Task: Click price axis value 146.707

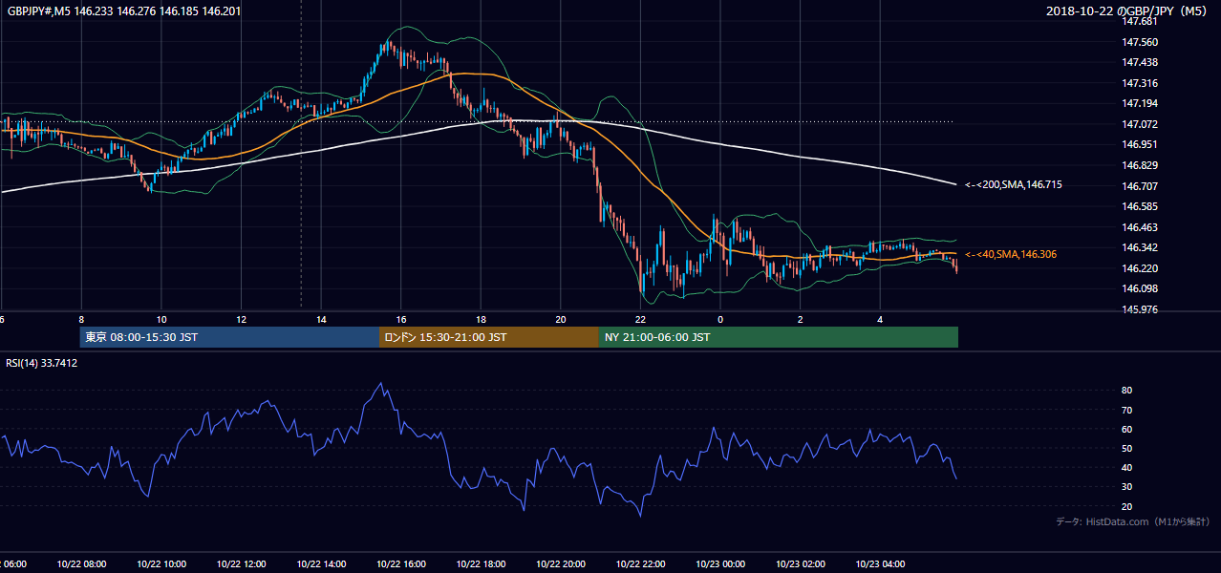Action: [x=1140, y=186]
